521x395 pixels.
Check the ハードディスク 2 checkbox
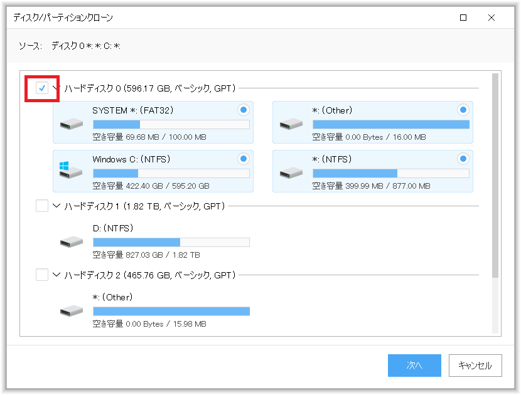coord(42,275)
